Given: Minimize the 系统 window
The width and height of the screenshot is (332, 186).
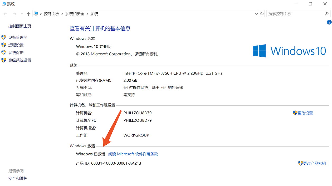Looking at the screenshot, I should (x=295, y=4).
